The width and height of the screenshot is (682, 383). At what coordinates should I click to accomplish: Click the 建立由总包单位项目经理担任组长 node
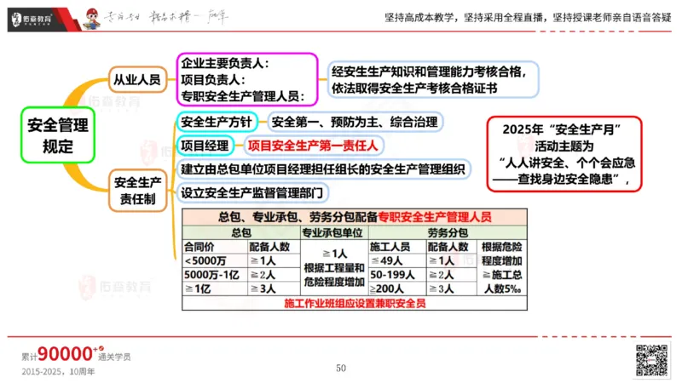tap(323, 169)
